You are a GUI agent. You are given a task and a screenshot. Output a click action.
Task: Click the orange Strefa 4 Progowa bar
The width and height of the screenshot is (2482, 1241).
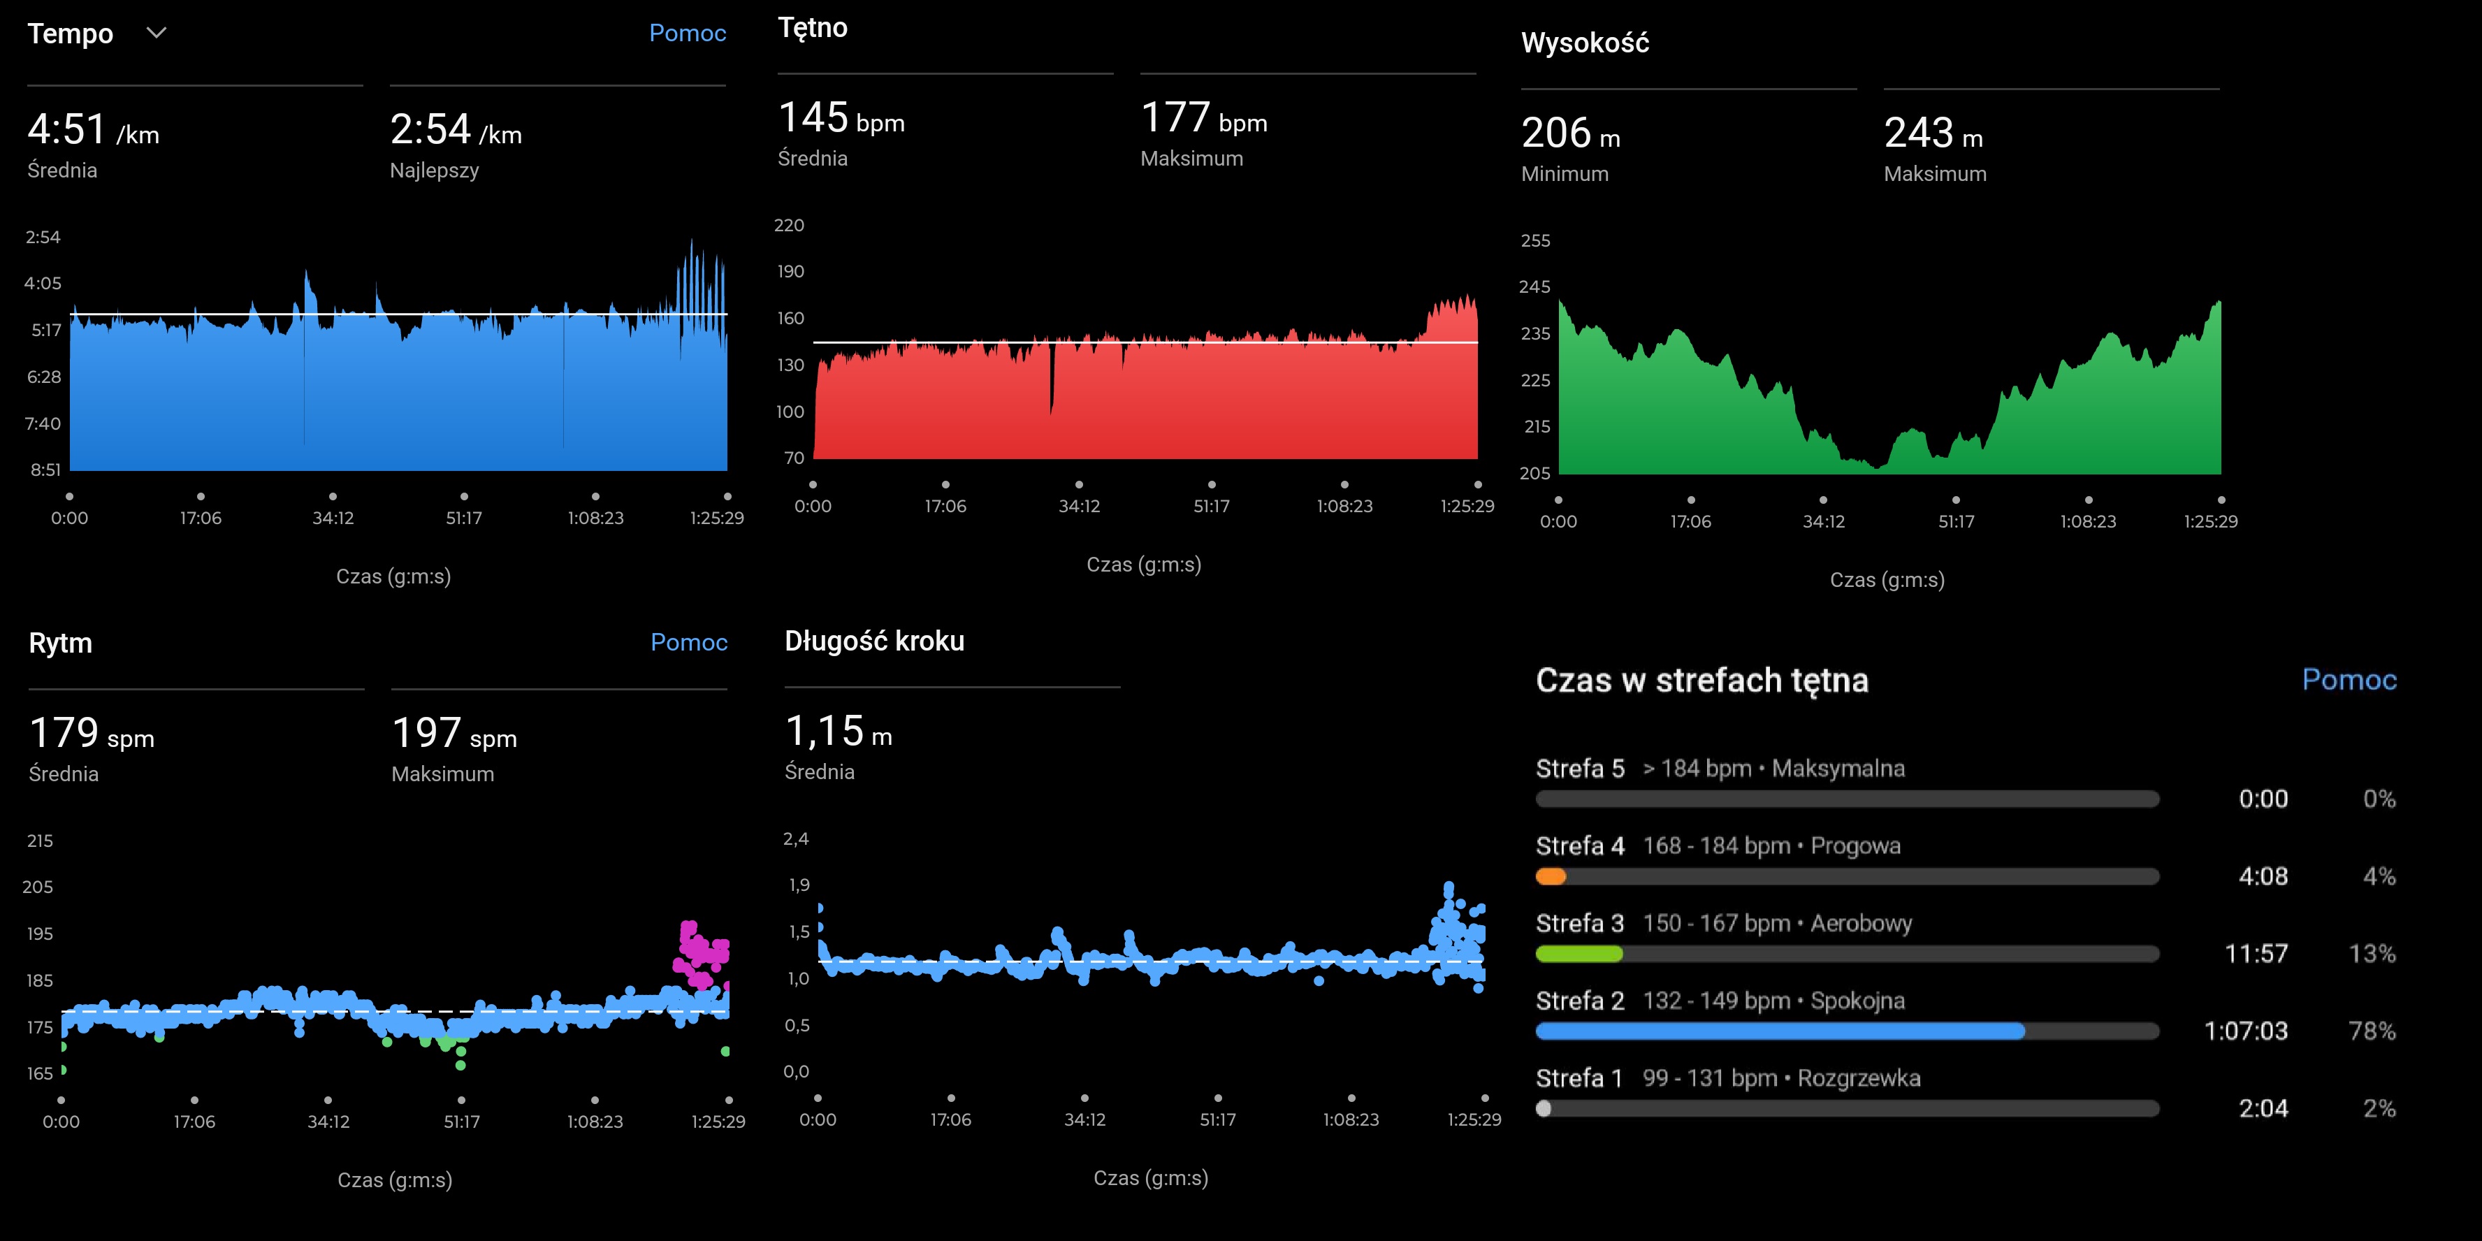1551,877
